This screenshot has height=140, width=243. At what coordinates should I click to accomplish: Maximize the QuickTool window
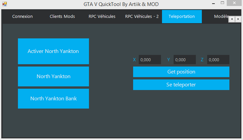(222, 3)
